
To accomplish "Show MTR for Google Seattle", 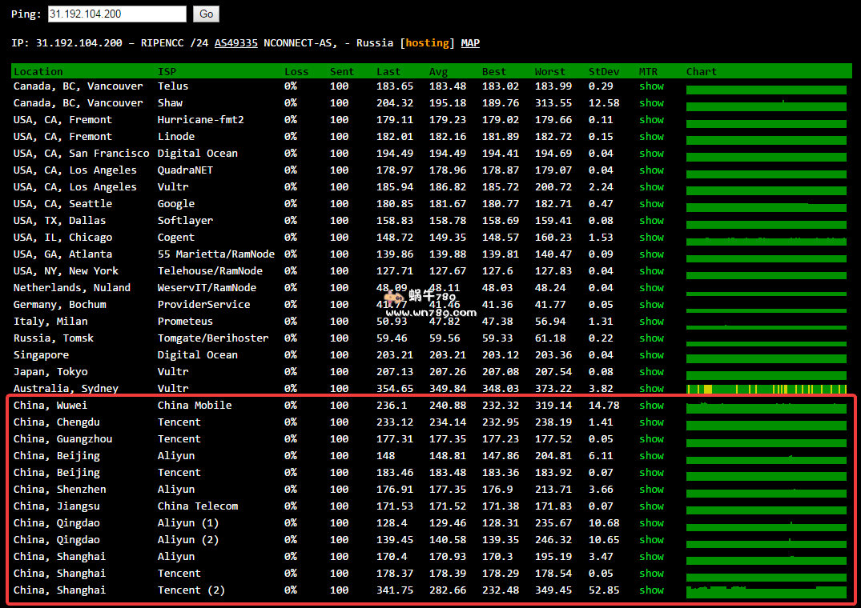I will point(651,203).
